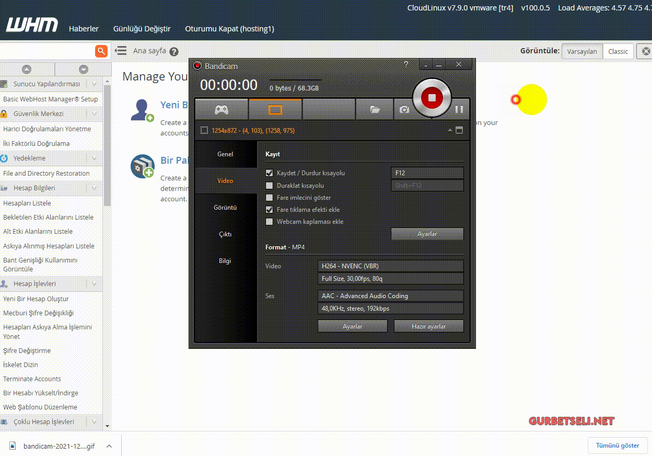Click the Bandicam fullscreen target icon
This screenshot has width=652, height=456.
coord(459,130)
